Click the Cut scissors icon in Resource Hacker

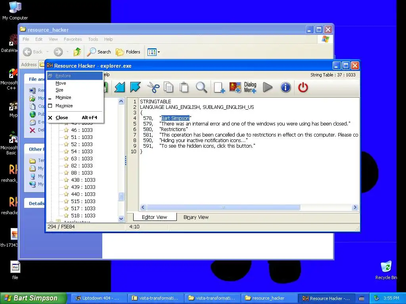pyautogui.click(x=153, y=87)
